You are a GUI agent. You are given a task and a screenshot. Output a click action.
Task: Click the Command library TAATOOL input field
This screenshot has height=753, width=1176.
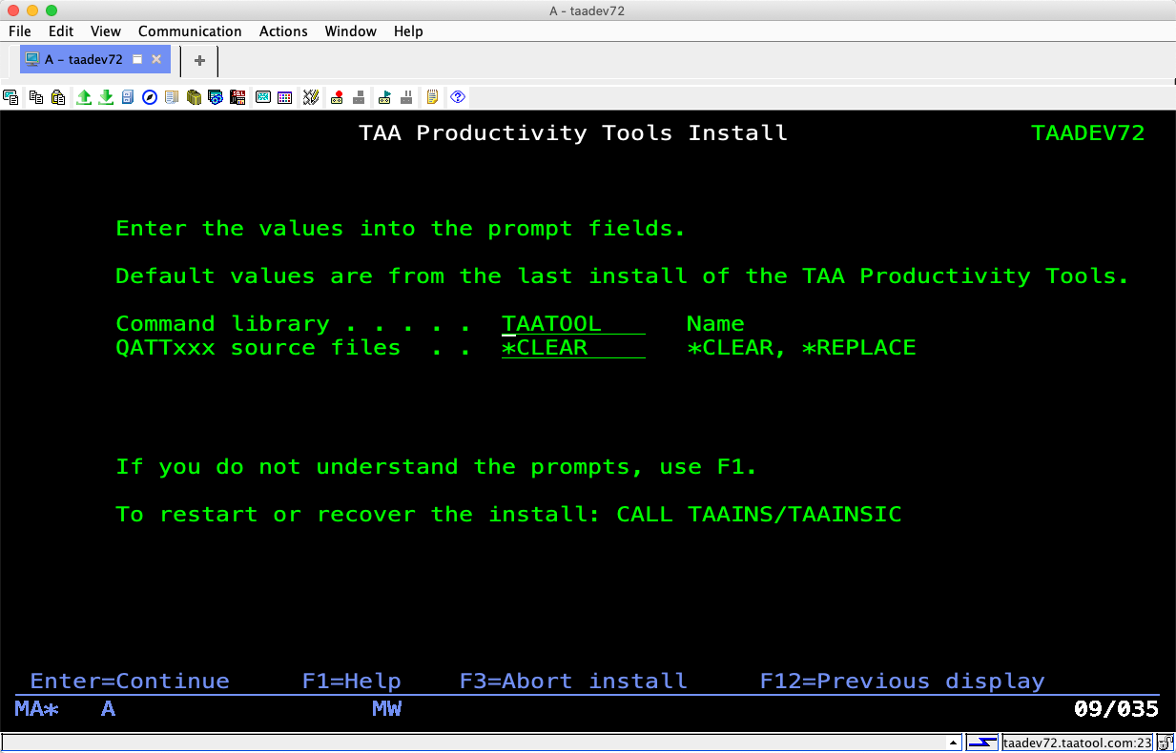(572, 324)
